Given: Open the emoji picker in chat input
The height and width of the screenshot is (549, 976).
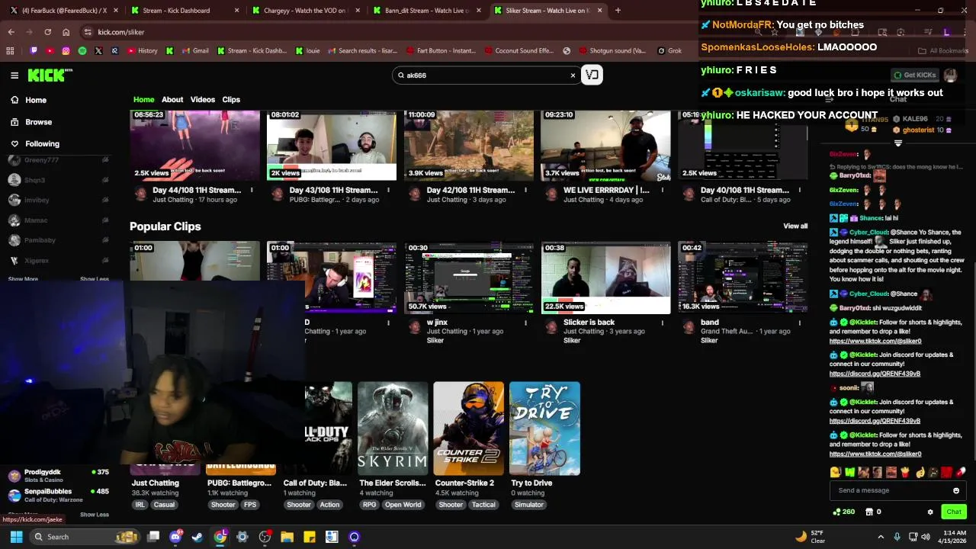Looking at the screenshot, I should tap(956, 491).
